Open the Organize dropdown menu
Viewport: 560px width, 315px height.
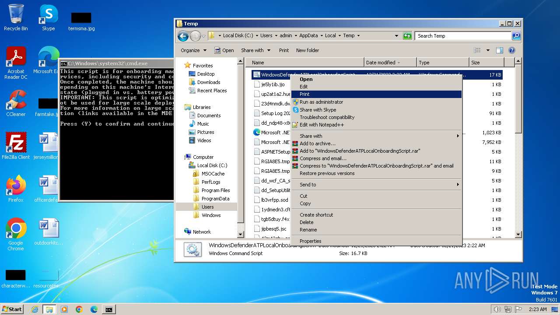click(x=193, y=50)
